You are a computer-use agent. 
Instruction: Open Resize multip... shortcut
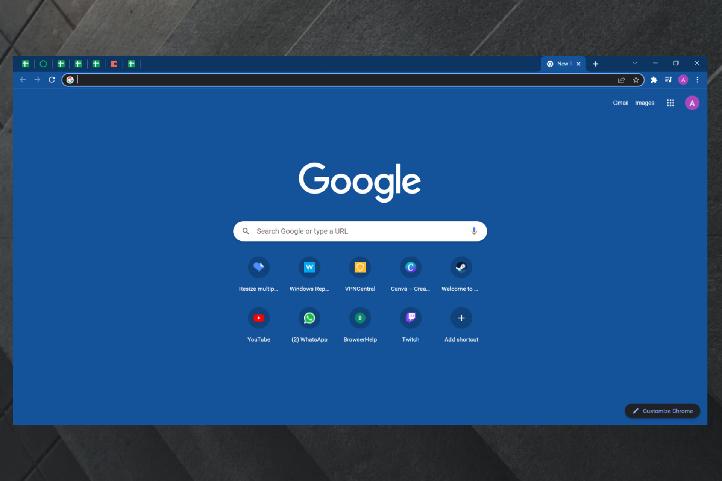(258, 267)
